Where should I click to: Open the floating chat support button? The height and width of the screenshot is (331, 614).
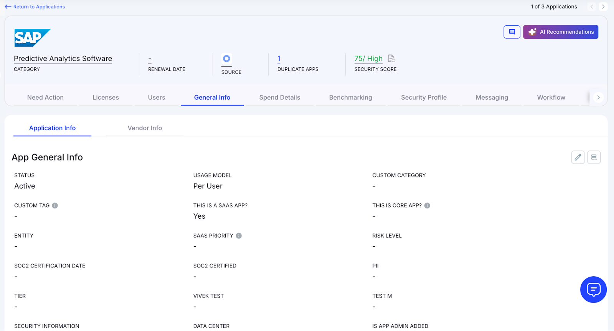click(x=593, y=290)
